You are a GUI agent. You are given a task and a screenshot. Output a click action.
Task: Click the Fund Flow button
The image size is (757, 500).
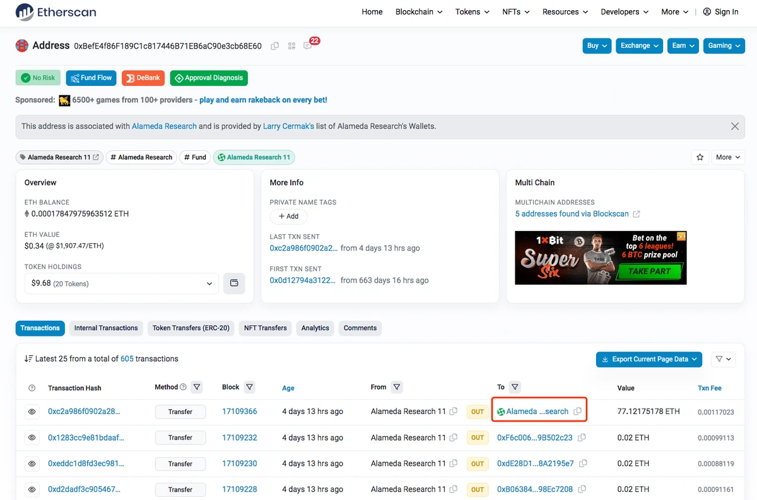[x=91, y=78]
